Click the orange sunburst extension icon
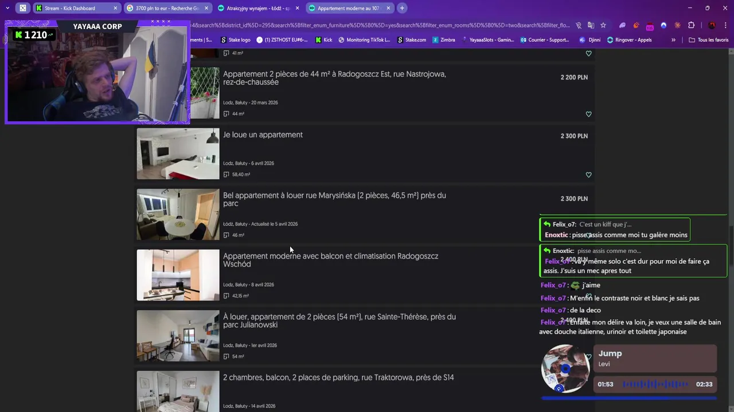 coord(677,25)
